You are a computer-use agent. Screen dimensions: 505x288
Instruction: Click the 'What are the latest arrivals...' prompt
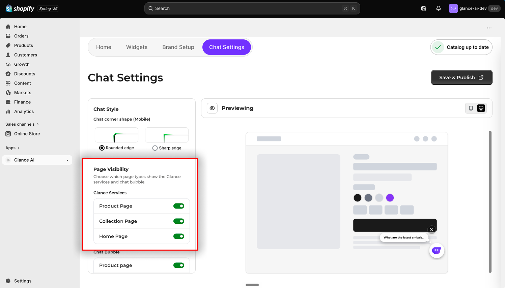click(x=404, y=237)
